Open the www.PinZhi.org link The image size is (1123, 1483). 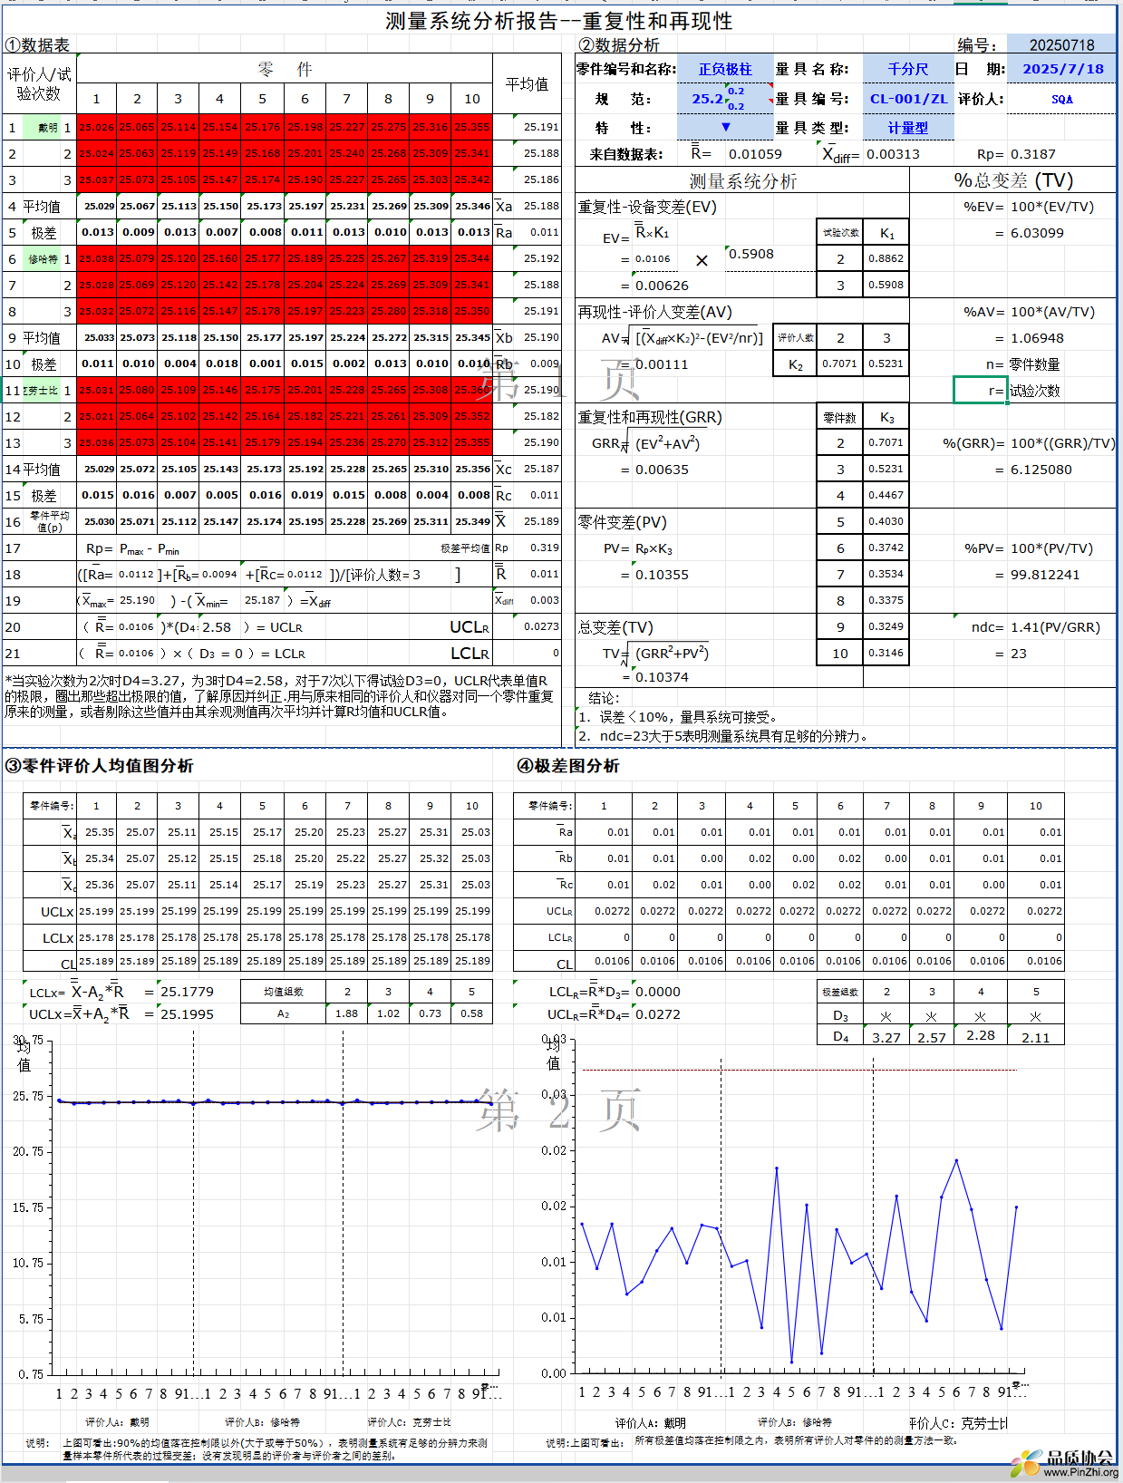(x=1080, y=1472)
